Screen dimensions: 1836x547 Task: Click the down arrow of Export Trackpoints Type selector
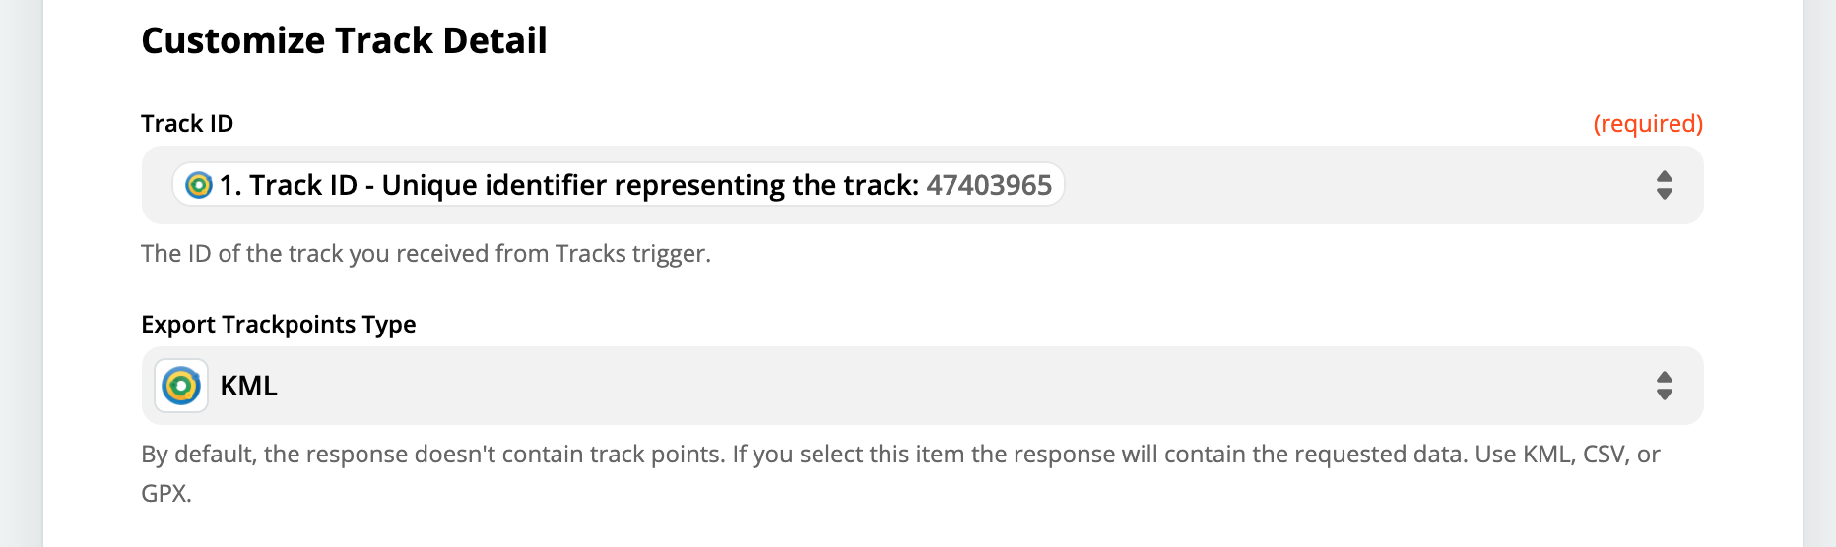pyautogui.click(x=1665, y=395)
